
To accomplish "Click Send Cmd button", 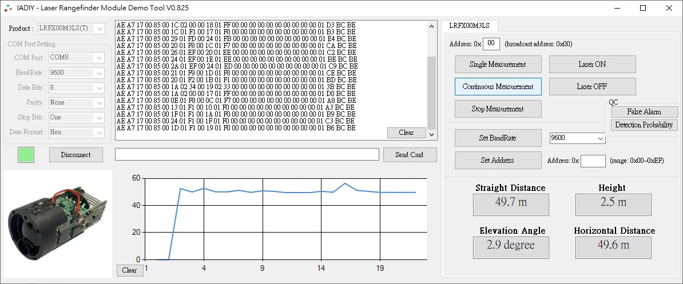I will pyautogui.click(x=409, y=155).
